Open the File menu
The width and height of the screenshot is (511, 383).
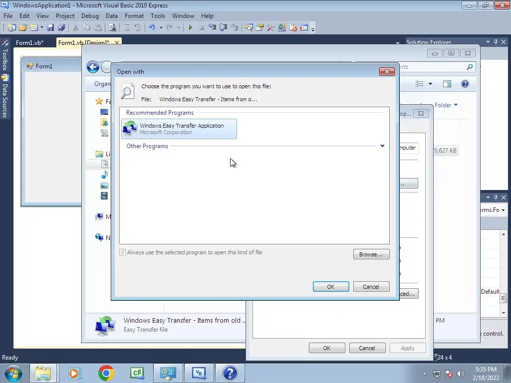tap(8, 15)
